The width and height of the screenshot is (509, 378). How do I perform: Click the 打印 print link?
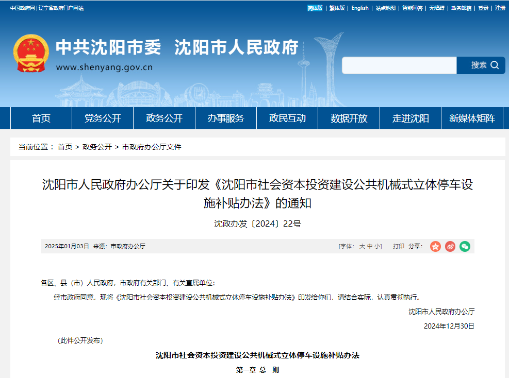pos(398,247)
